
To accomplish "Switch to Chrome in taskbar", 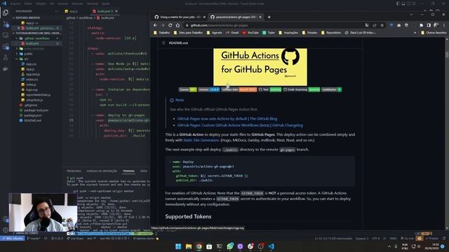I will point(199,246).
